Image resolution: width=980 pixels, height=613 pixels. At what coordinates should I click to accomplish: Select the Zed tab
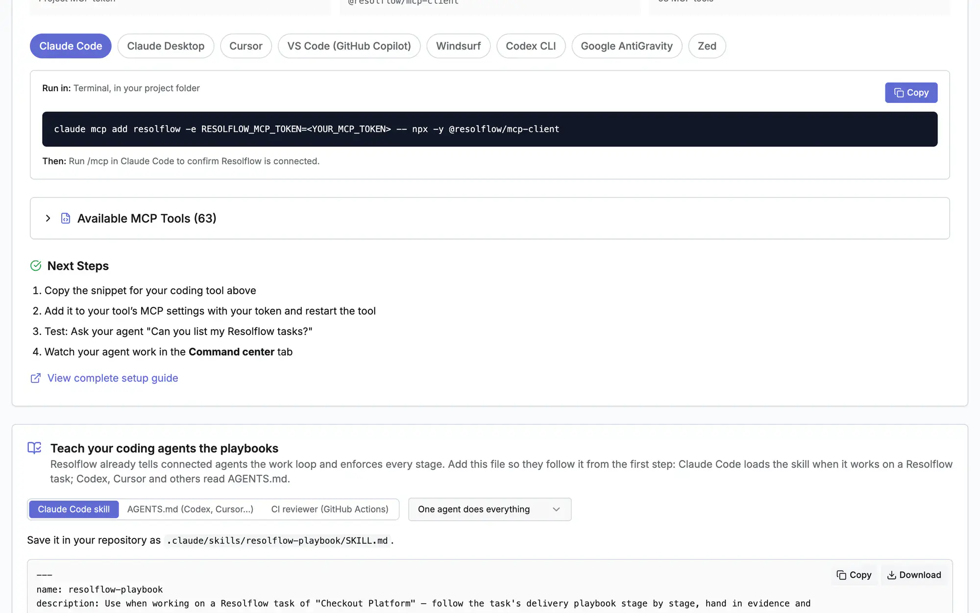(707, 46)
